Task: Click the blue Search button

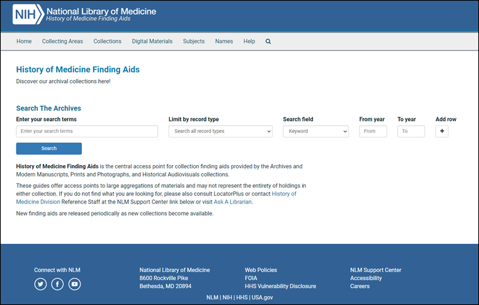Action: point(49,148)
